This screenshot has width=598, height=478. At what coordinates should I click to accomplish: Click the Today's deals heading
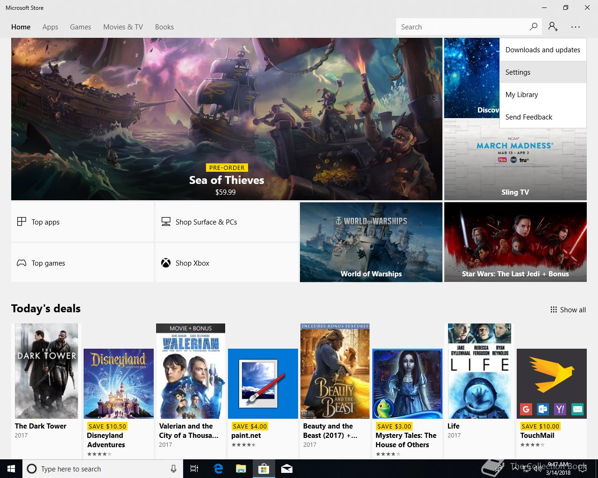[46, 309]
